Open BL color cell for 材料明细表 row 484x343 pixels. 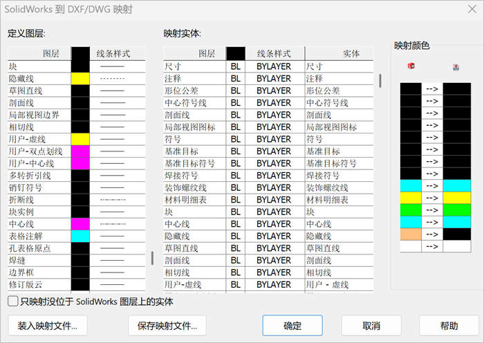236,200
